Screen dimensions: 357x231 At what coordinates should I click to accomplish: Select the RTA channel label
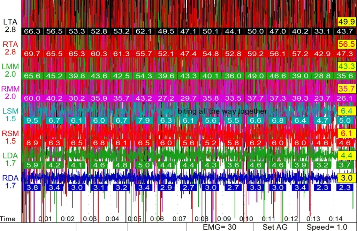(x=10, y=44)
